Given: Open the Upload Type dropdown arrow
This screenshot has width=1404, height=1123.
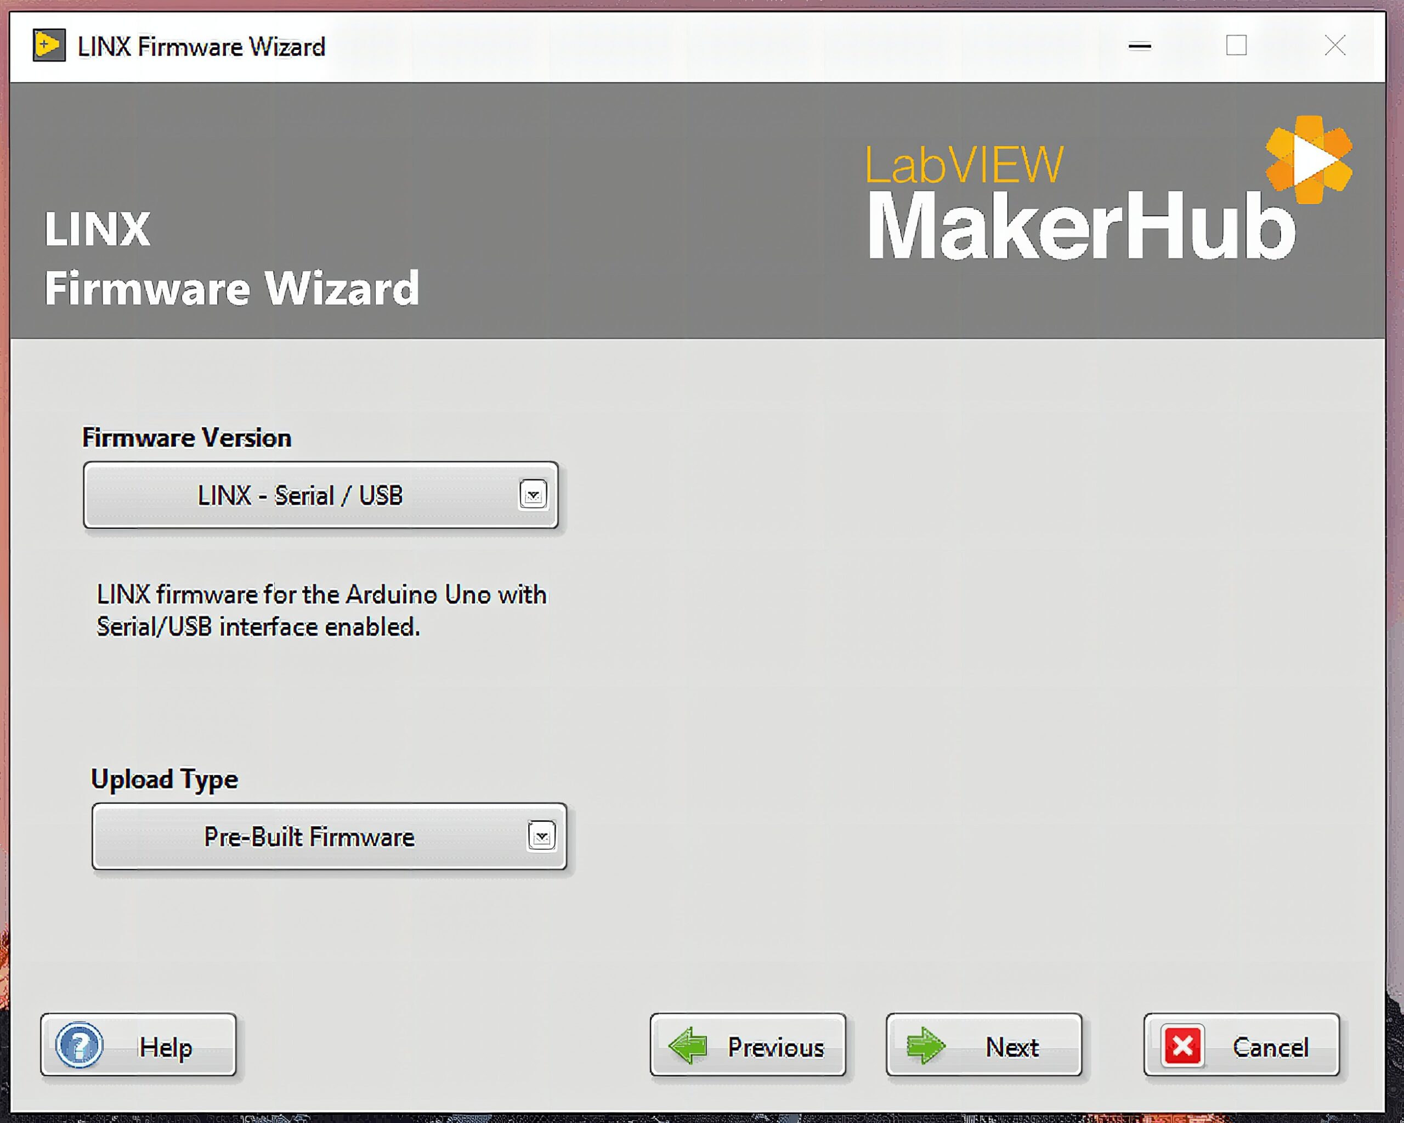Looking at the screenshot, I should pyautogui.click(x=542, y=837).
